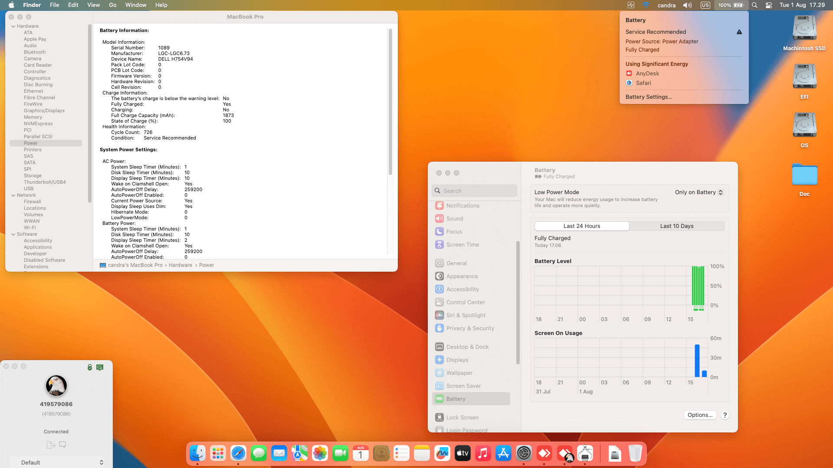
Task: Open Control Center from the menu bar
Action: (769, 5)
